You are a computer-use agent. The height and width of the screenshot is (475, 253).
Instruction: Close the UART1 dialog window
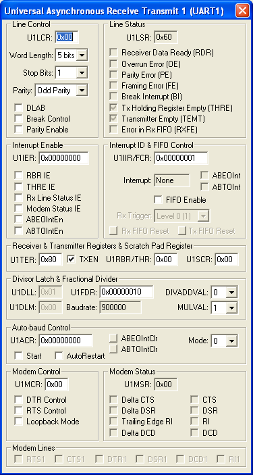point(242,11)
